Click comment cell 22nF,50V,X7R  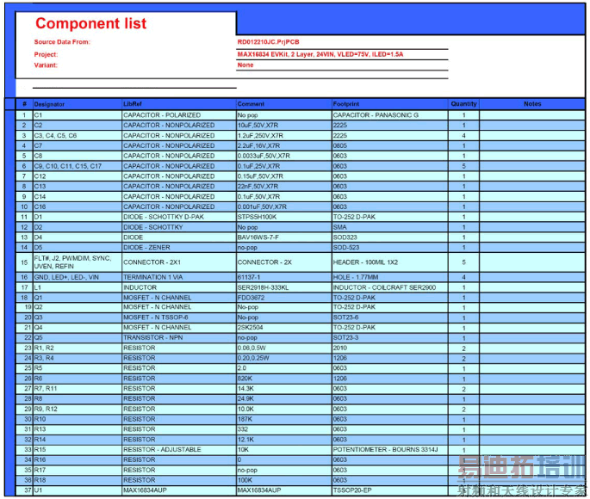[284, 187]
